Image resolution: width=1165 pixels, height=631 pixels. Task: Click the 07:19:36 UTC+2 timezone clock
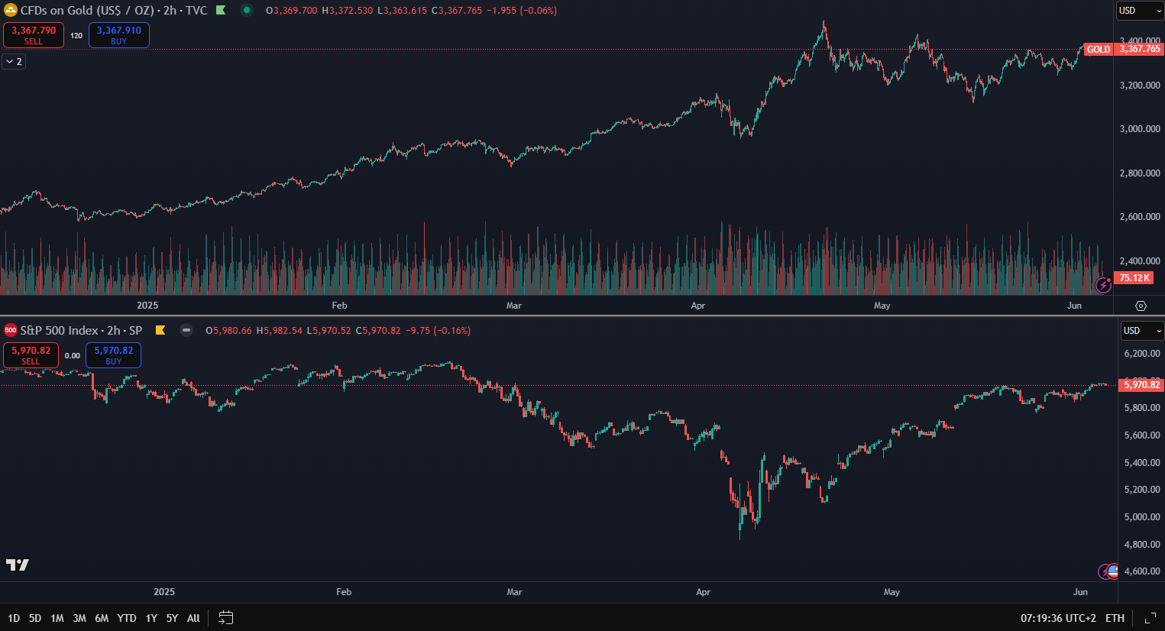point(1058,618)
